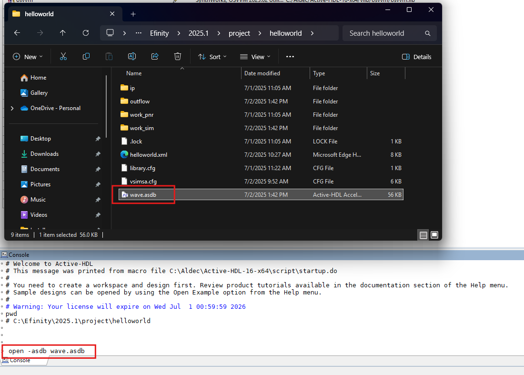524x375 pixels.
Task: Expand chevron after project in address bar
Action: 260,33
